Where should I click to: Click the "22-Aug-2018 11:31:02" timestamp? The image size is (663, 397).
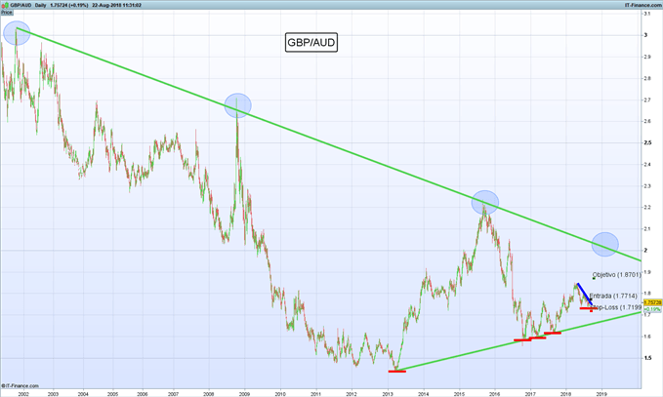coord(116,6)
